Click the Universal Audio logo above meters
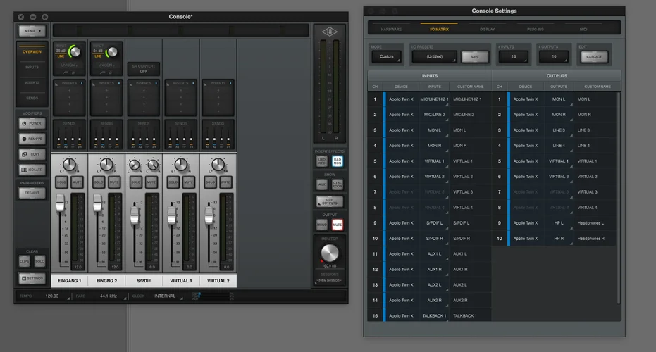The width and height of the screenshot is (656, 352). click(x=330, y=31)
